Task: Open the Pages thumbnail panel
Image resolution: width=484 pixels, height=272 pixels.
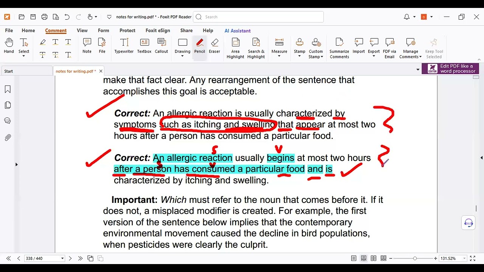Action: pos(8,105)
